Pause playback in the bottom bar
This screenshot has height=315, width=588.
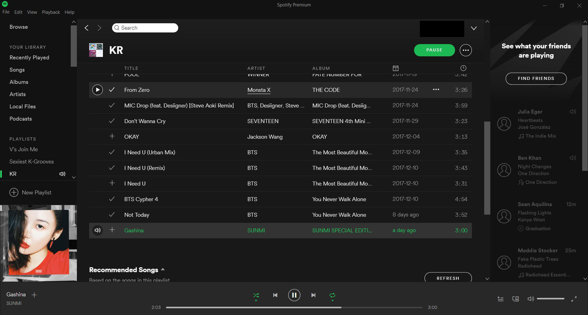tap(294, 295)
